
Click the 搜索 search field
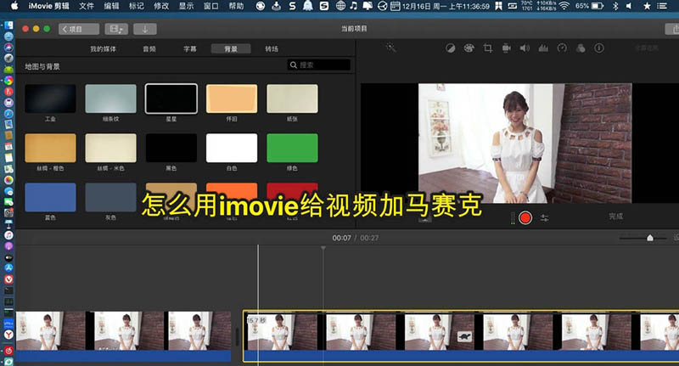(x=319, y=65)
